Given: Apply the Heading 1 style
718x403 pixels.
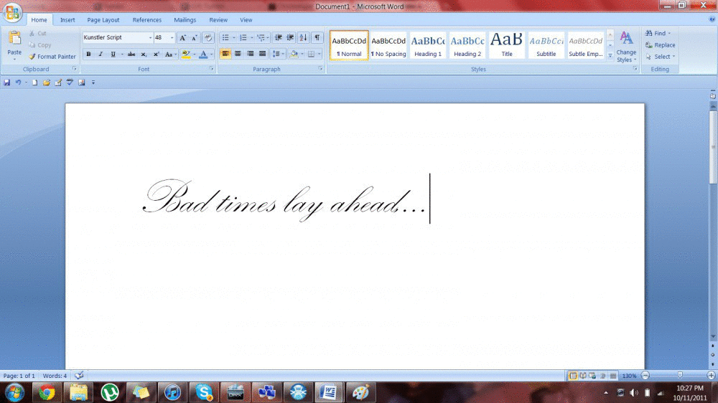Looking at the screenshot, I should (x=428, y=44).
